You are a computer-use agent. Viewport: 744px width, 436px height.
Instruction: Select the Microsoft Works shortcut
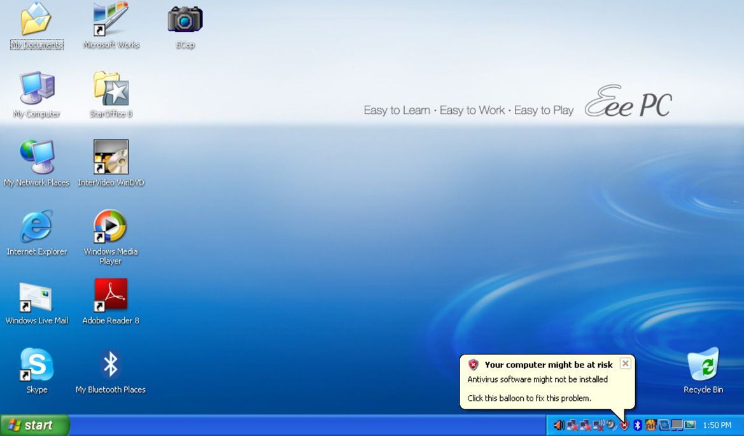[111, 25]
